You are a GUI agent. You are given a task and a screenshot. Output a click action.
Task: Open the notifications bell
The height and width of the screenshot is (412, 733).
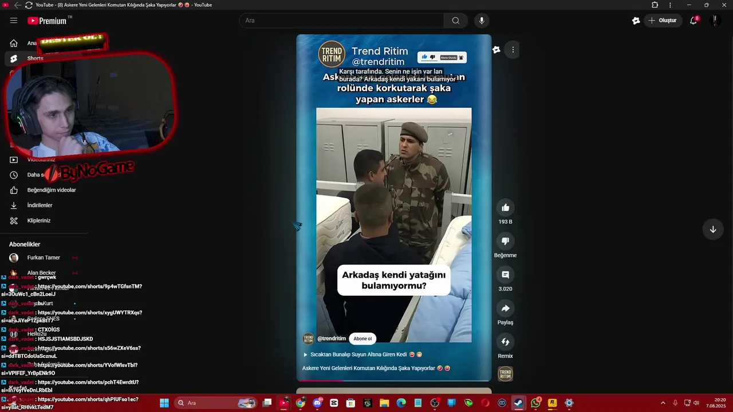(693, 21)
